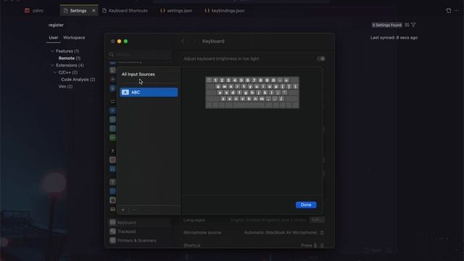
Task: Go back in the Keyboard settings pane
Action: point(183,41)
